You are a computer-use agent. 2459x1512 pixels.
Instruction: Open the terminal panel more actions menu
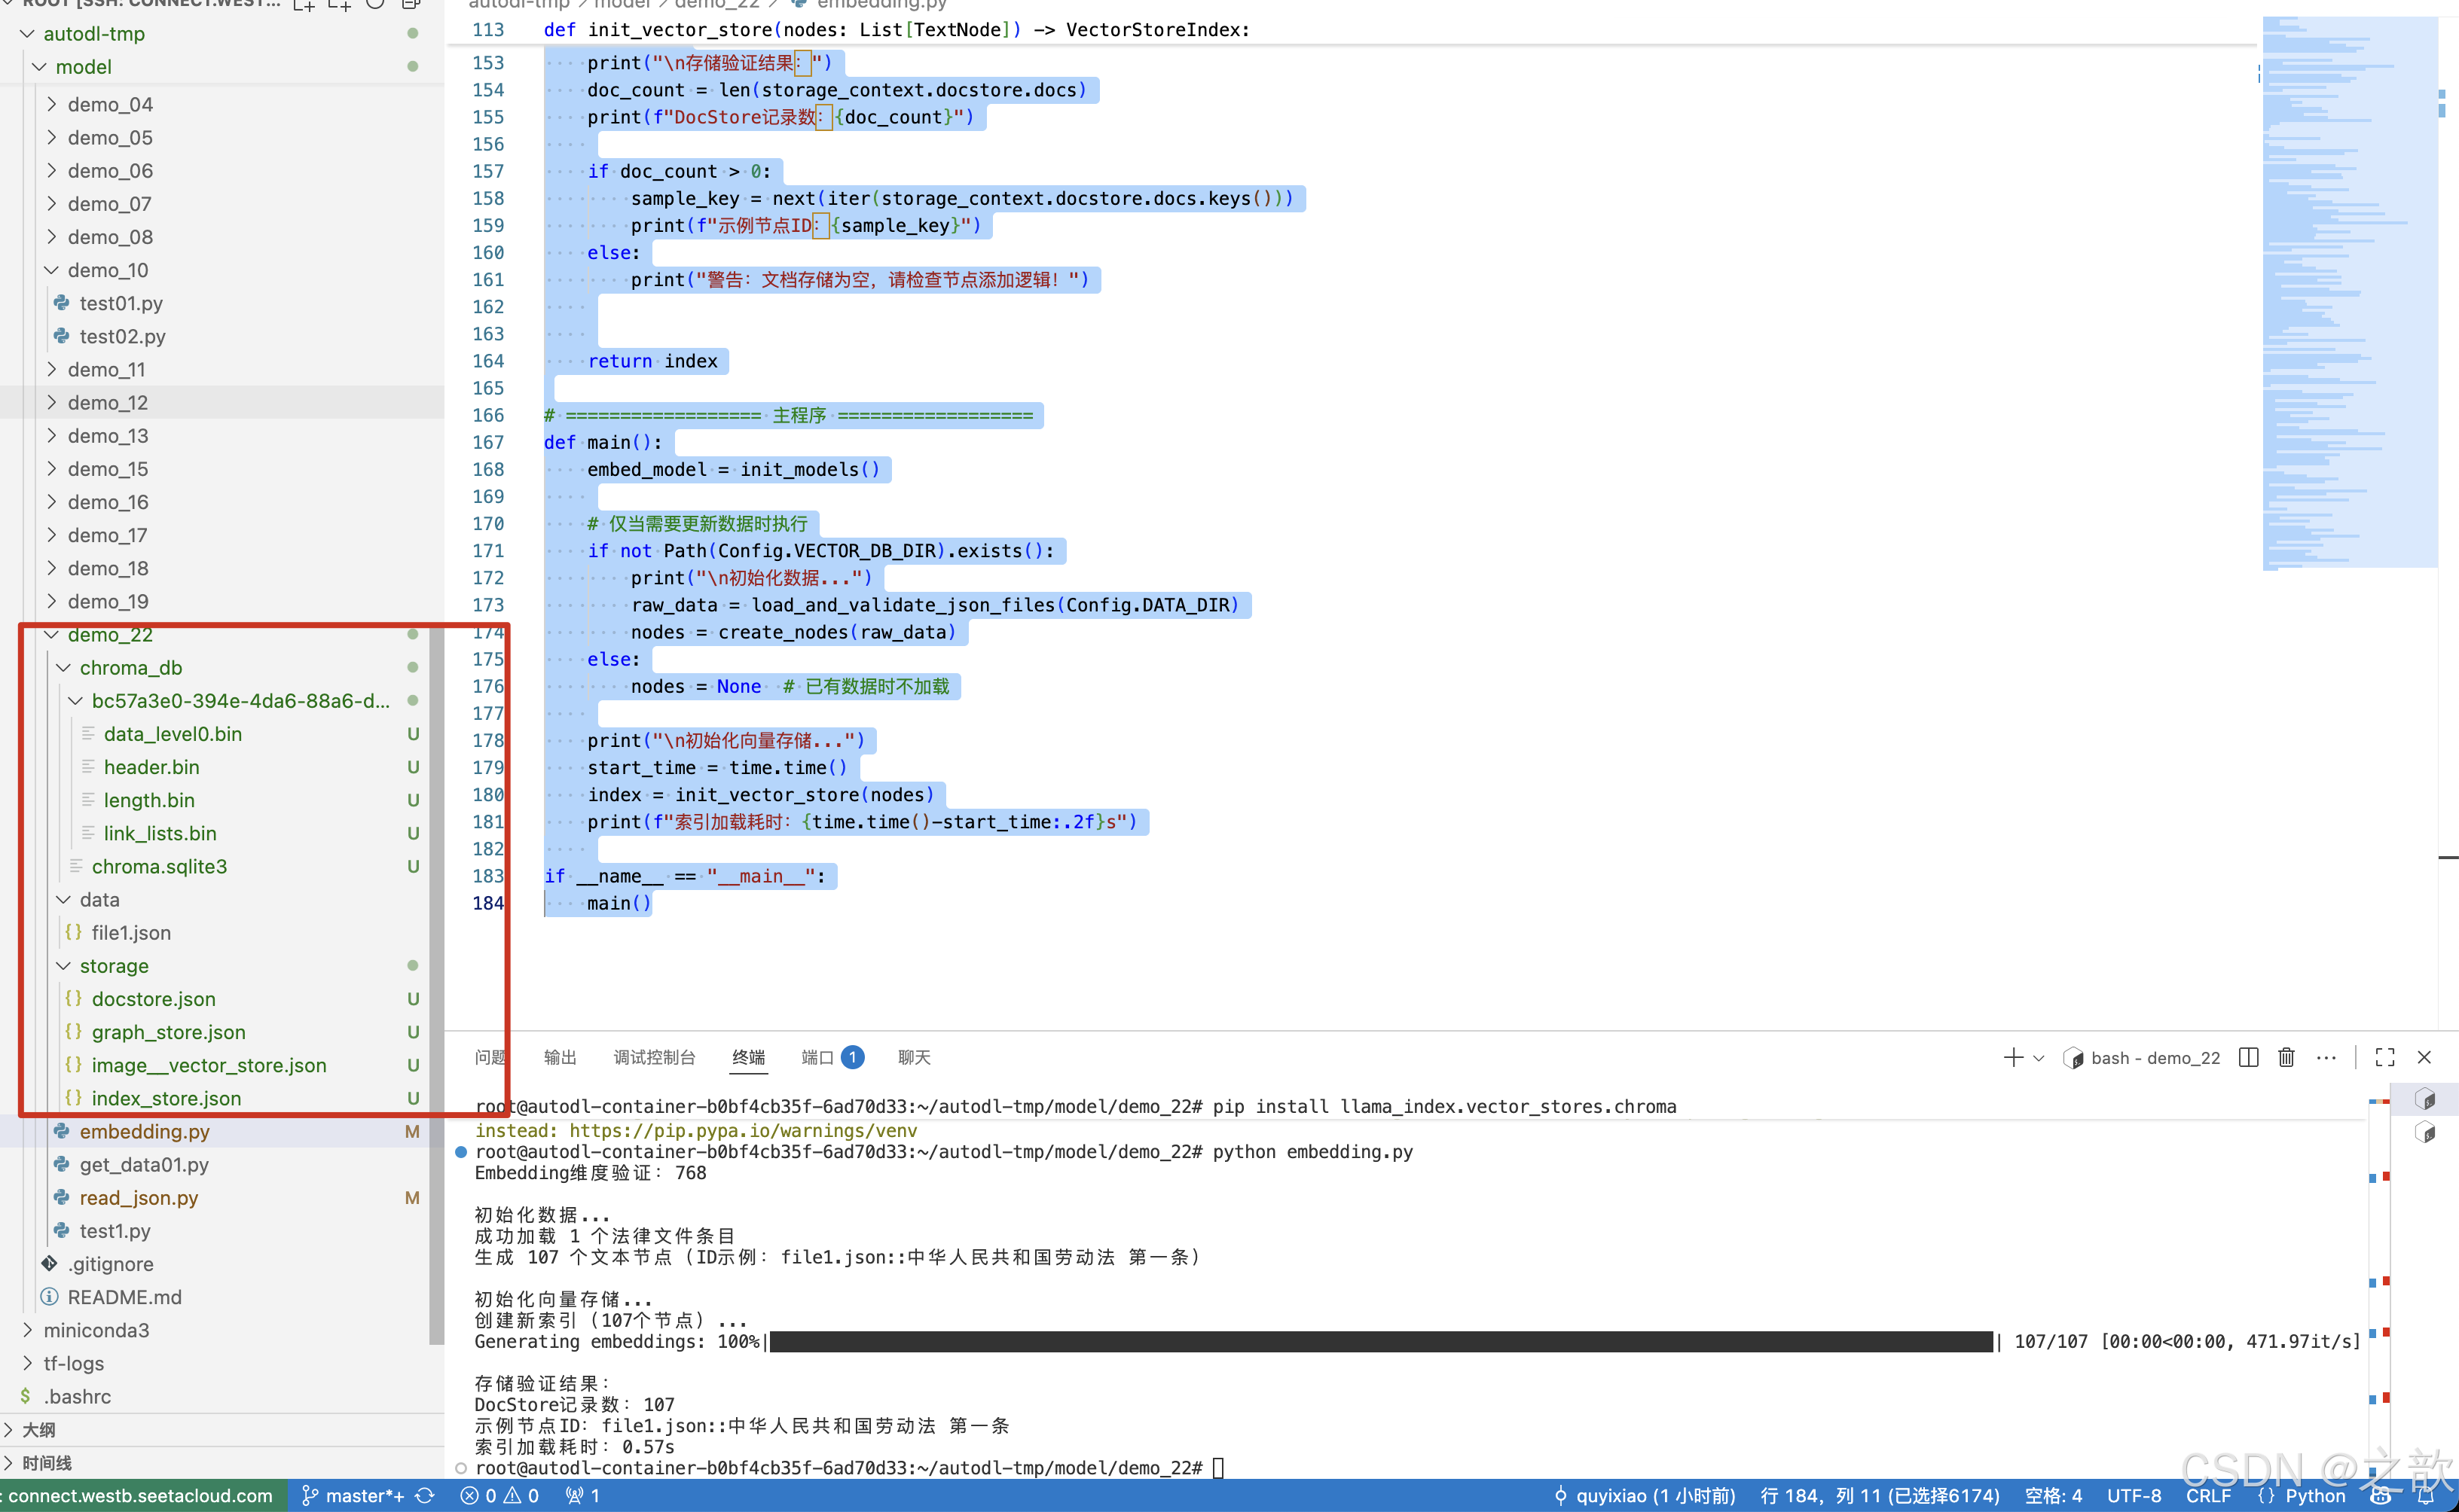tap(2326, 1057)
